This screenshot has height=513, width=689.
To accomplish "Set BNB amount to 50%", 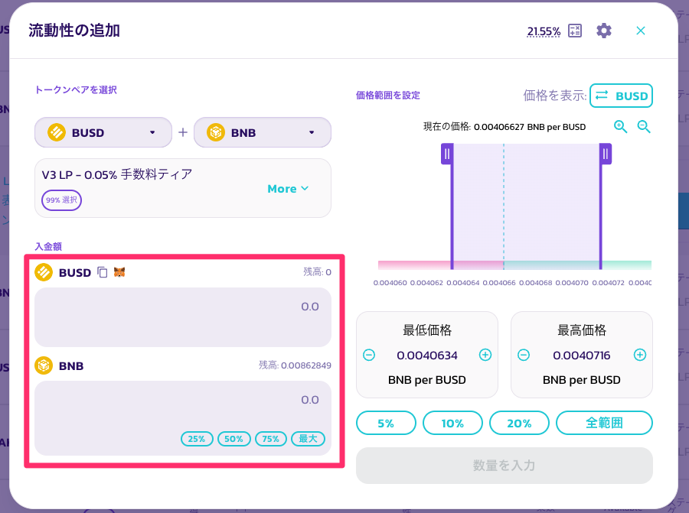I will click(233, 439).
